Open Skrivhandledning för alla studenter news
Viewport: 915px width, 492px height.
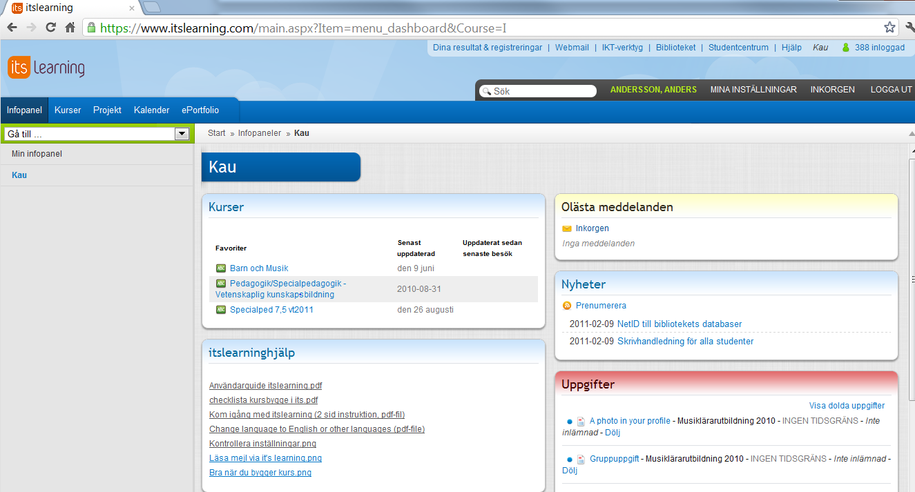[x=685, y=342]
